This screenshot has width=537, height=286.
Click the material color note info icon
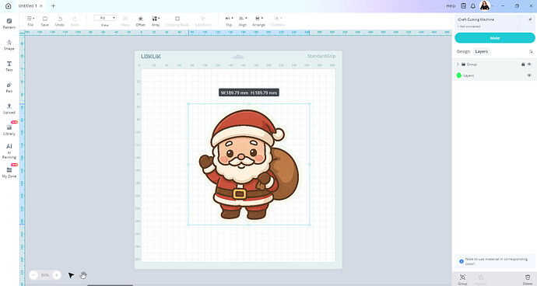(462, 261)
